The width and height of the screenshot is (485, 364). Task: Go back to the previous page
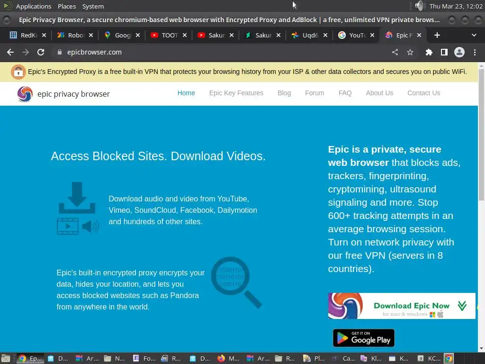coord(10,52)
